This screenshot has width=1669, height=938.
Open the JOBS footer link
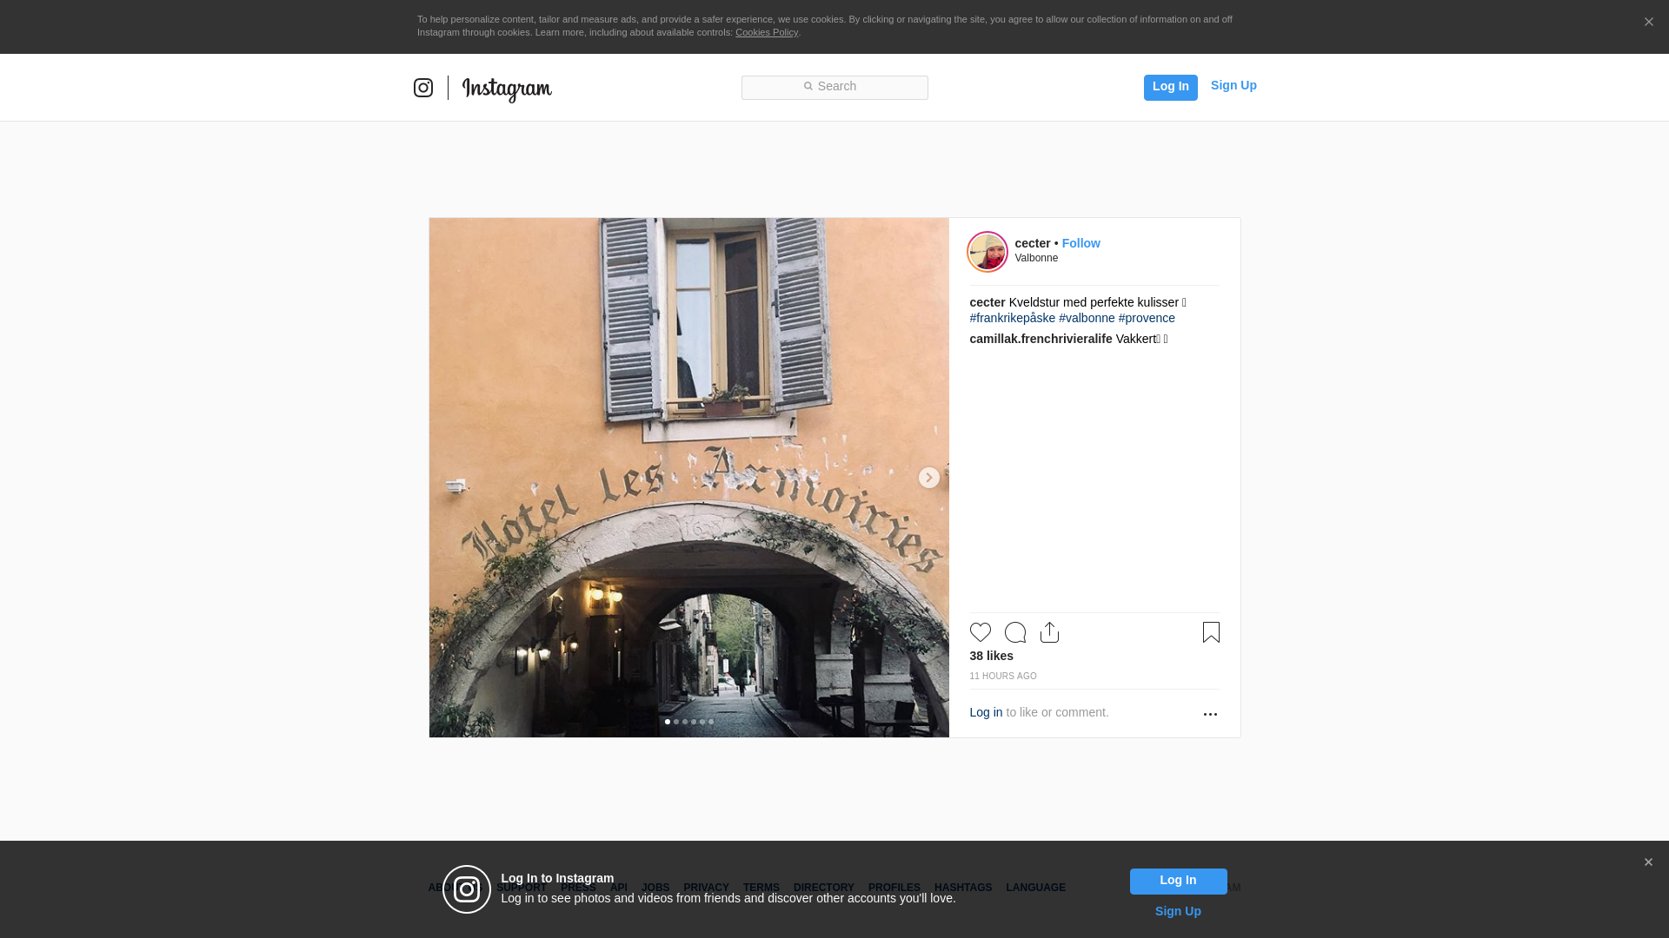point(655,888)
